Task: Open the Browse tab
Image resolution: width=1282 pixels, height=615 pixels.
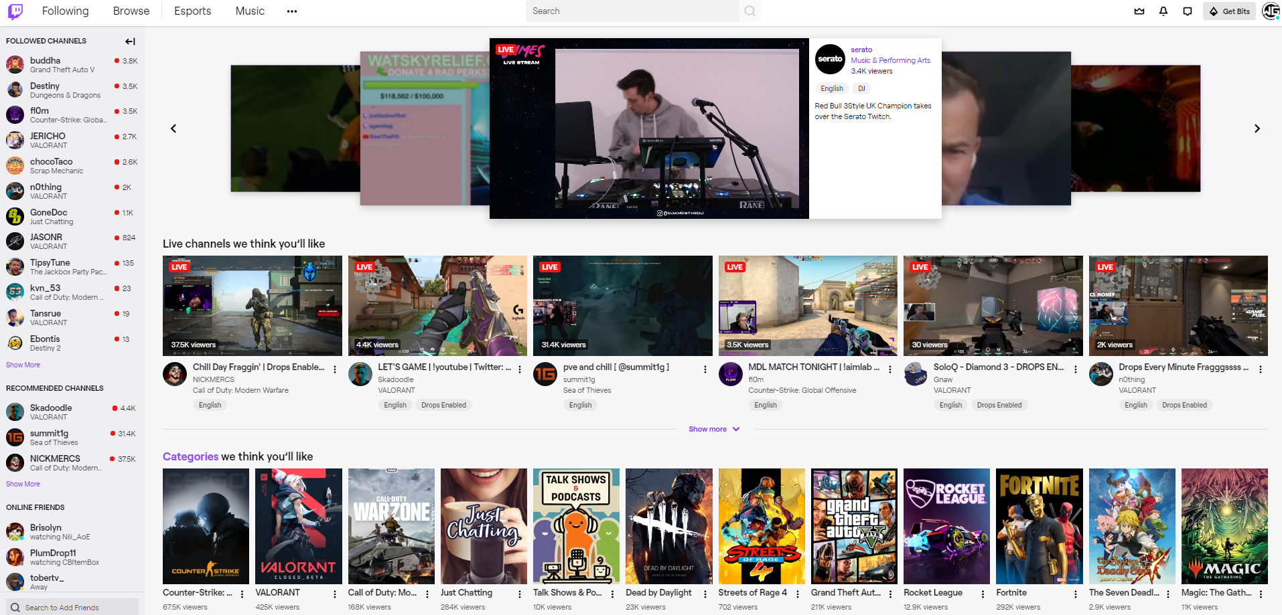Action: (131, 11)
